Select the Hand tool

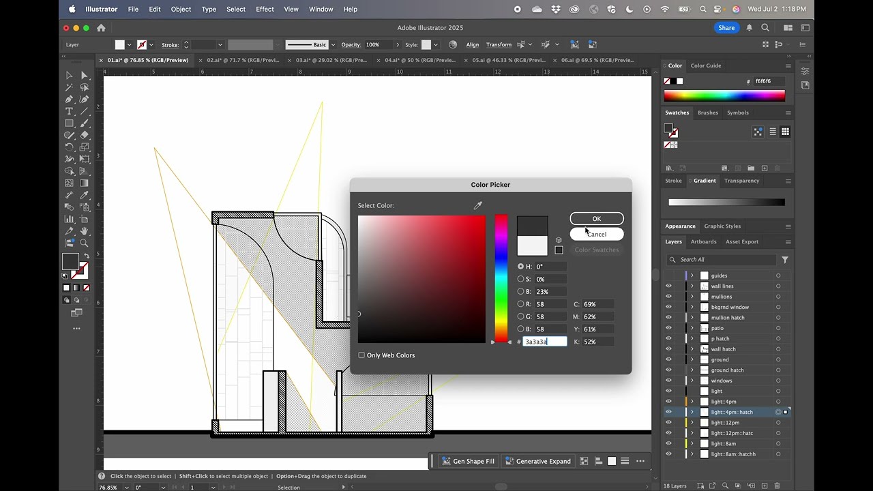click(x=84, y=231)
